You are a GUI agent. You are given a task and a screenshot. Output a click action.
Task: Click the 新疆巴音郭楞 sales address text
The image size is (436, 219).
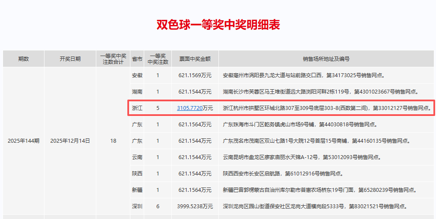(x=319, y=190)
